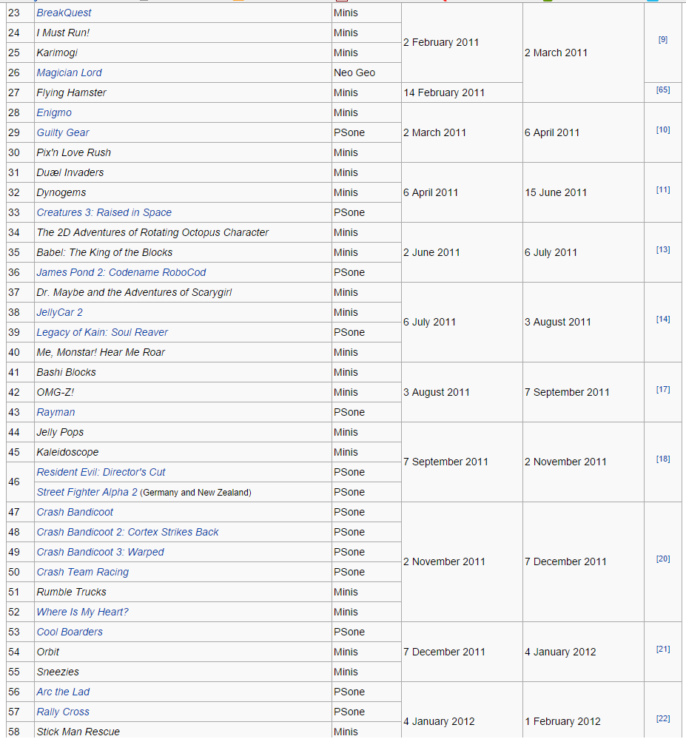Open the Rally Cross link

63,712
